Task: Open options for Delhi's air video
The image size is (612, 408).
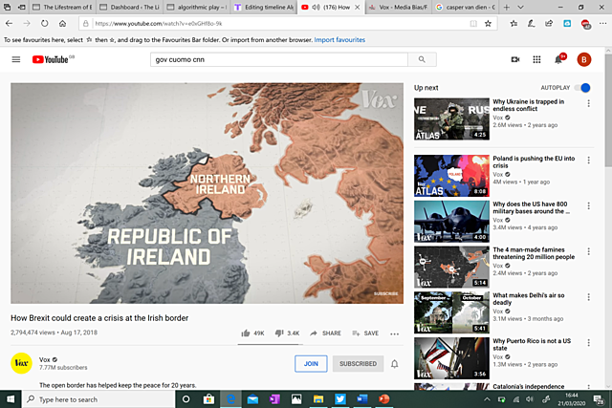Action: pos(589,297)
